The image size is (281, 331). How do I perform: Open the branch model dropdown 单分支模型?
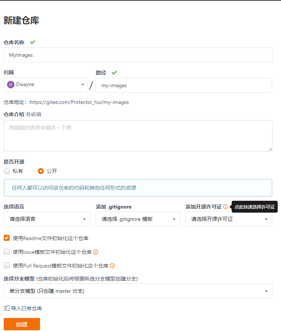coord(138,291)
